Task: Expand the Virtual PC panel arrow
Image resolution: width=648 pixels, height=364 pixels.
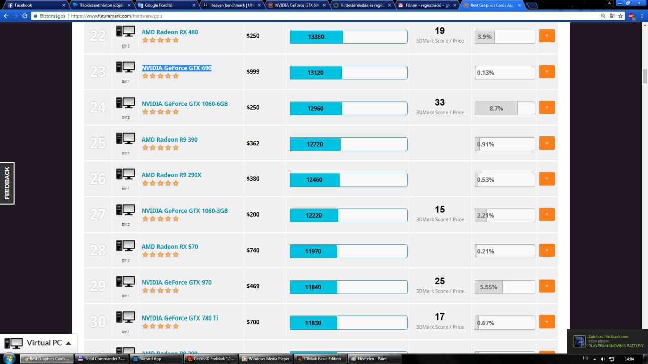Action: [68, 343]
